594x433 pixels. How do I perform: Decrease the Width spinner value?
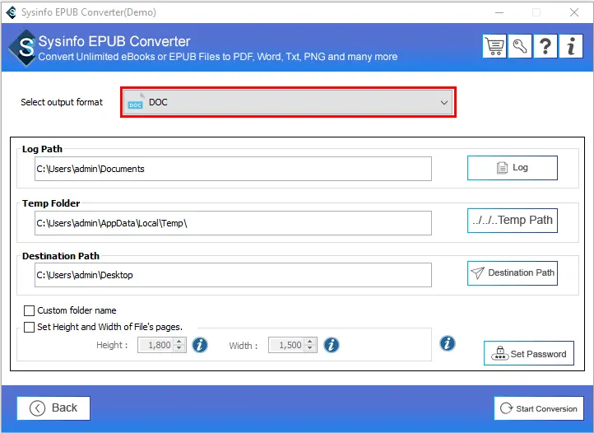tap(310, 348)
